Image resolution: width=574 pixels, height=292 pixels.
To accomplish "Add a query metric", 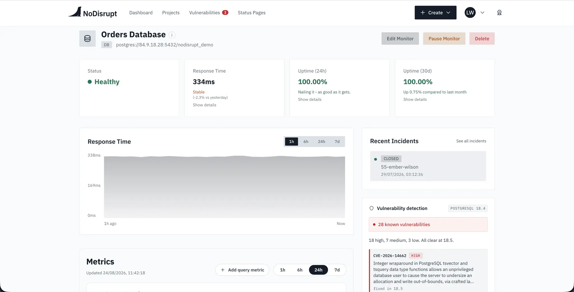I will [x=242, y=270].
